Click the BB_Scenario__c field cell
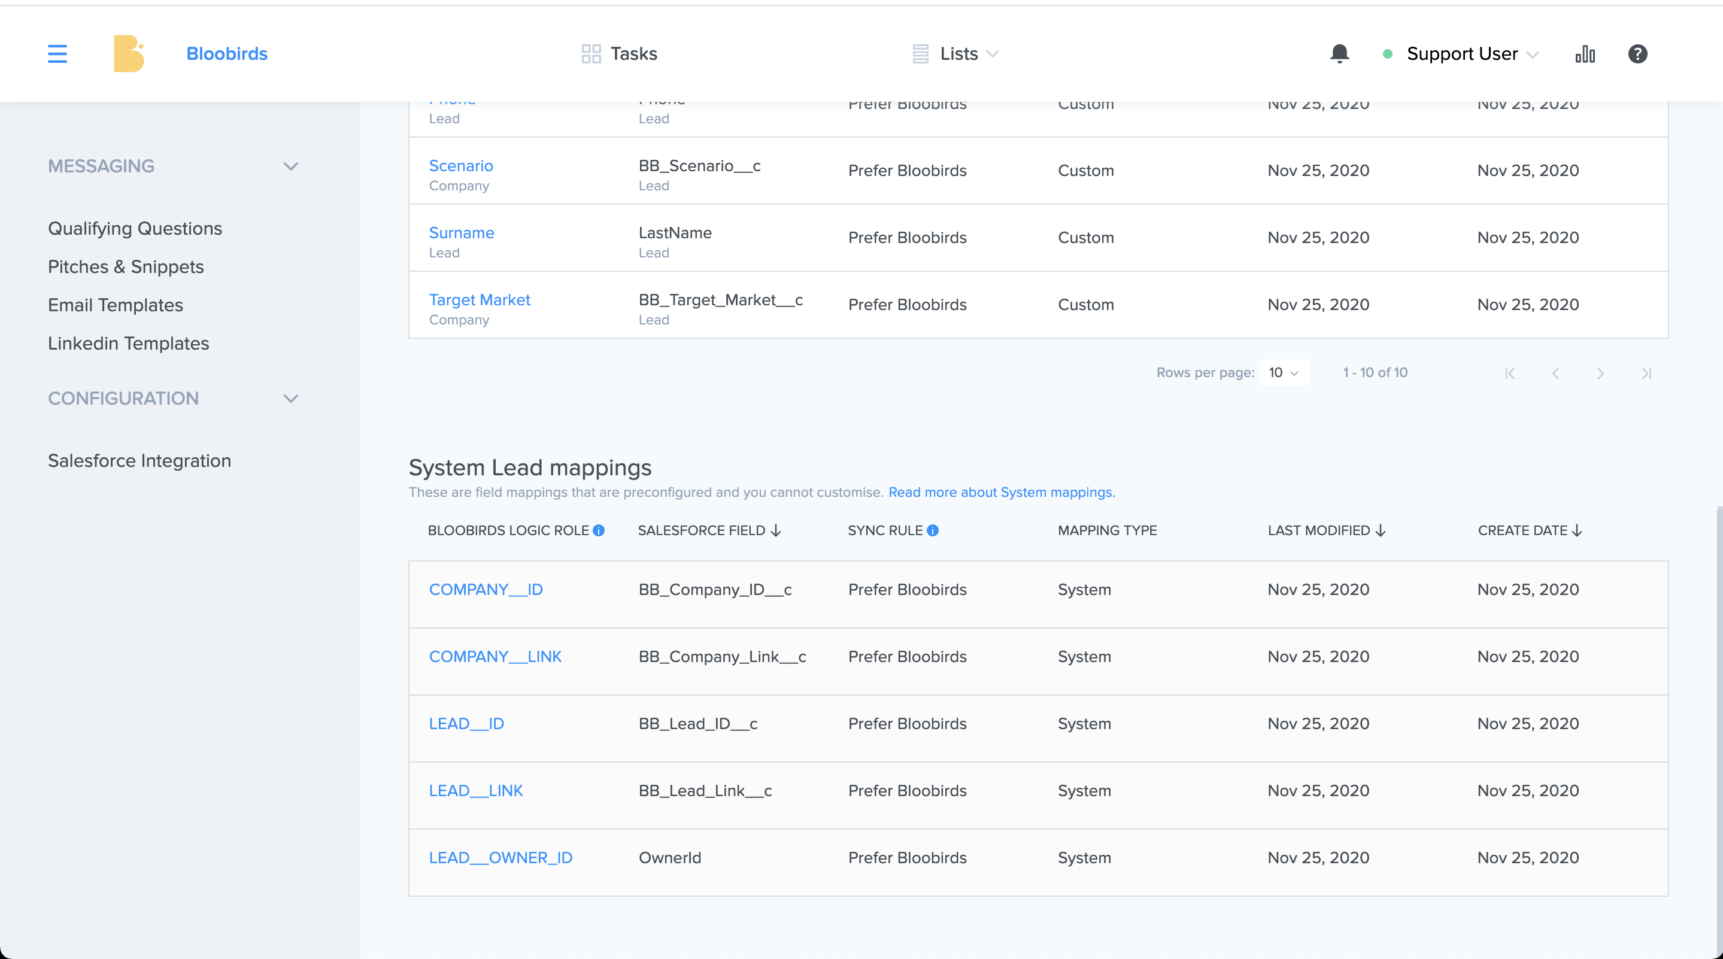This screenshot has width=1723, height=959. [x=700, y=165]
